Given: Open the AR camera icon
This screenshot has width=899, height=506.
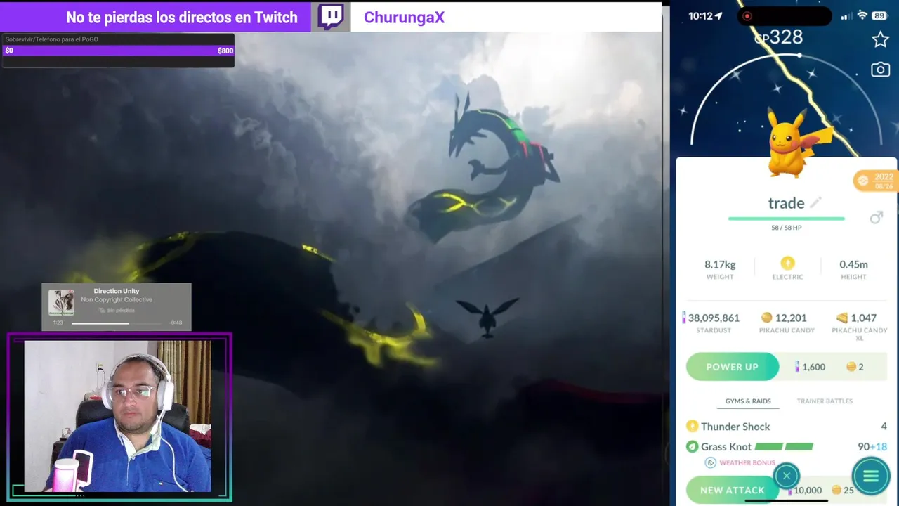Looking at the screenshot, I should (880, 70).
